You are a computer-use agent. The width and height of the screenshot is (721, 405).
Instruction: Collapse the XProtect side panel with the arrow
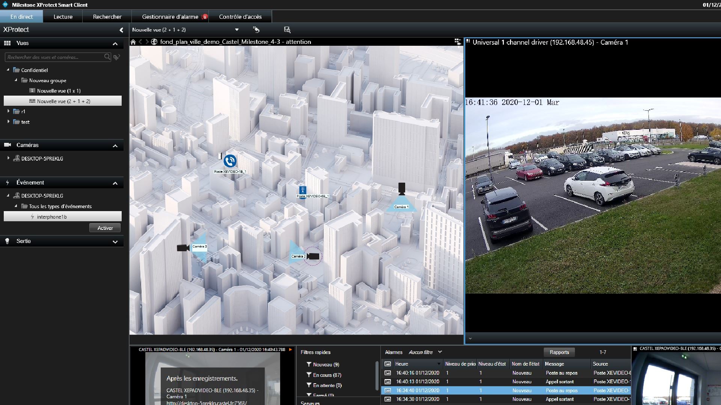pyautogui.click(x=121, y=30)
